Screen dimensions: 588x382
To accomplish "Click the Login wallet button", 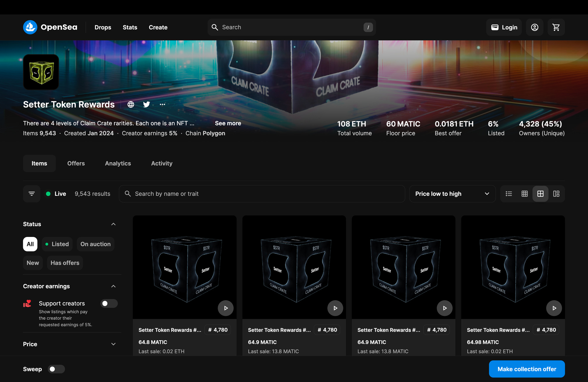I will (x=504, y=27).
